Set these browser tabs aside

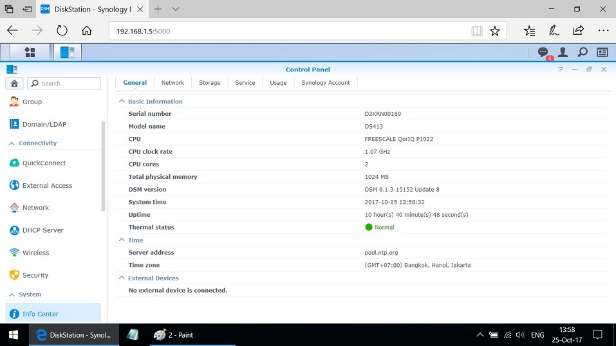coord(27,9)
